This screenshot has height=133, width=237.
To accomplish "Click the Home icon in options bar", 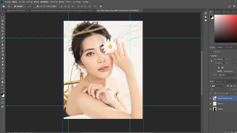I will coord(4,6).
